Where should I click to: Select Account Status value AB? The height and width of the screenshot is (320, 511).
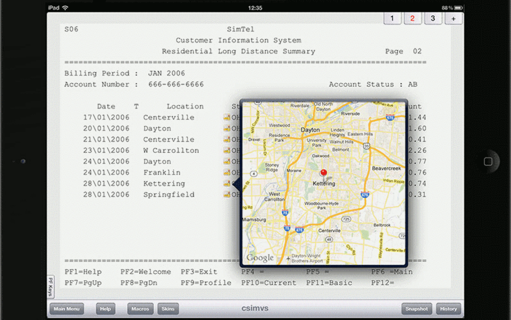[x=413, y=85]
